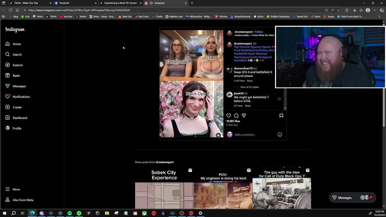Mute Instagram tab audio icon

[x=151, y=3]
